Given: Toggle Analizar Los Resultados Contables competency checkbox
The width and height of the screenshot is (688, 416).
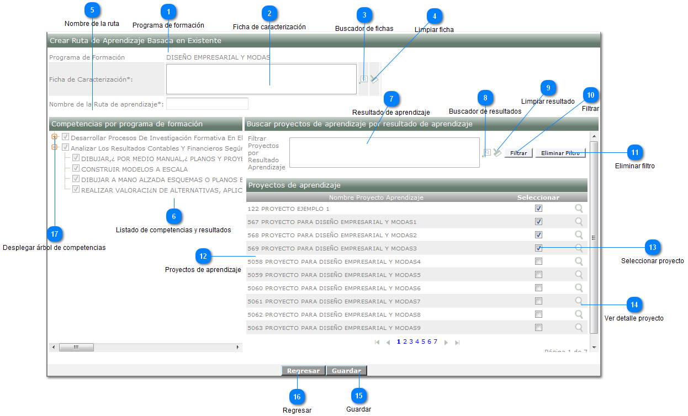Looking at the screenshot, I should click(66, 147).
